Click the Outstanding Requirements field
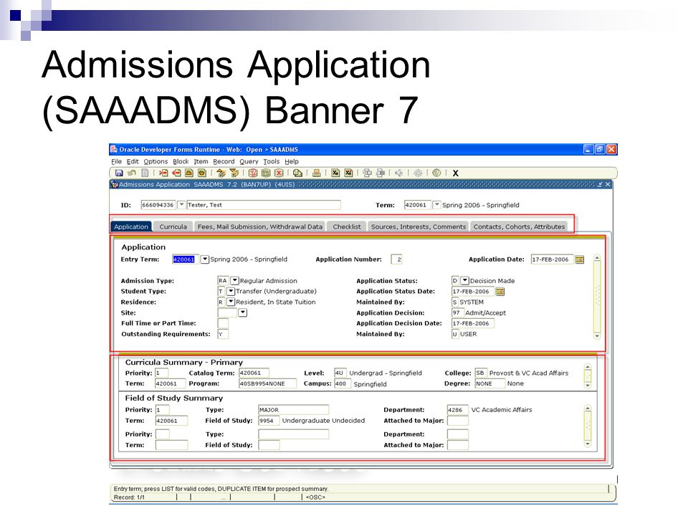Viewport: 688px width, 516px height. click(x=223, y=334)
